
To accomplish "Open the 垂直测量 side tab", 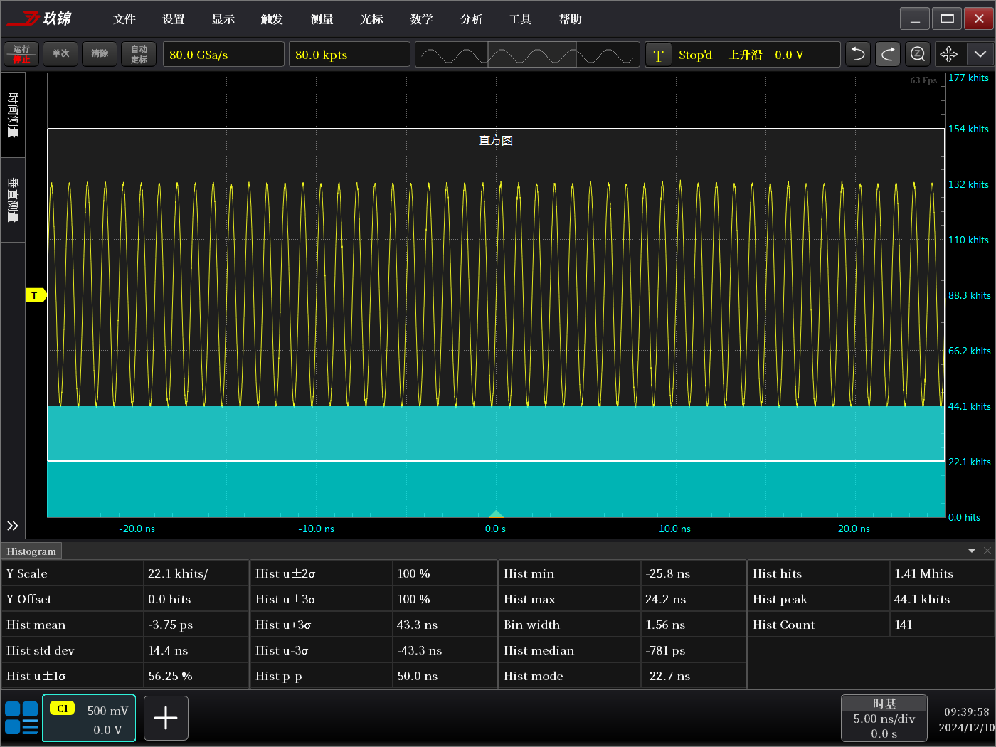I will (x=13, y=200).
